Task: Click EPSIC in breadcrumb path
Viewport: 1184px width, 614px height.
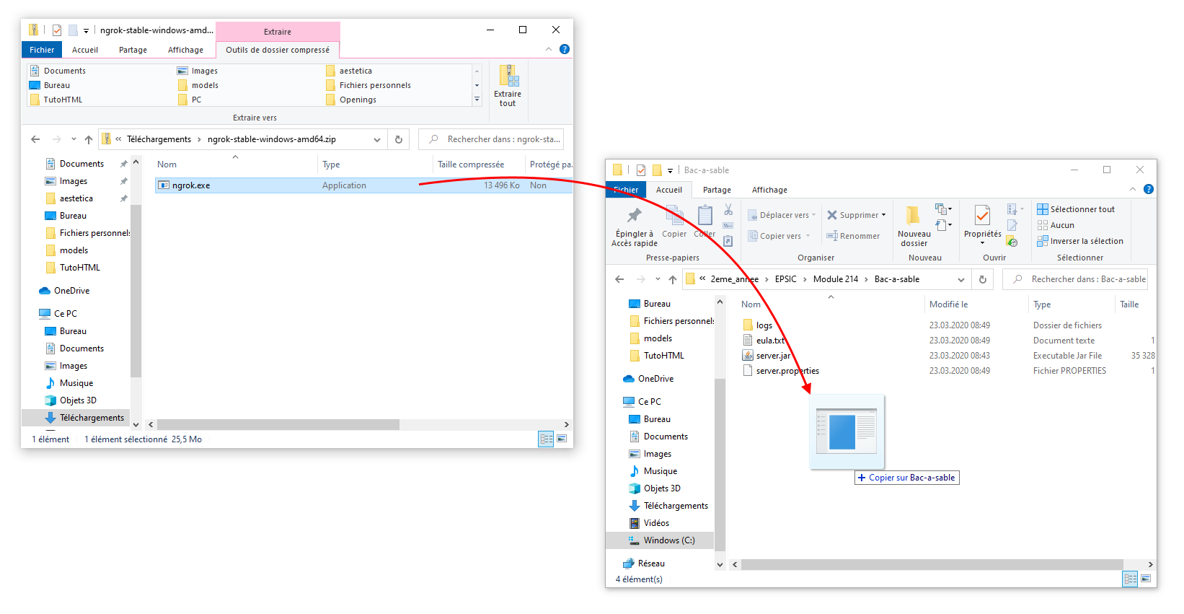Action: [x=786, y=279]
